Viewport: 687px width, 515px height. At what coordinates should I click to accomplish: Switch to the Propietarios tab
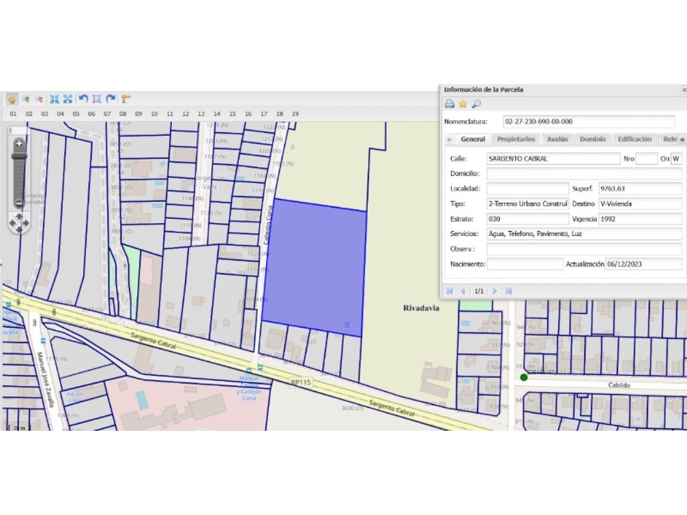[516, 139]
